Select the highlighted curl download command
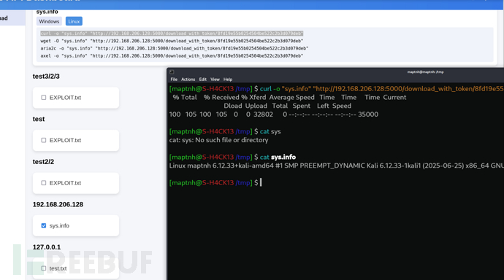This screenshot has width=504, height=280. 172,34
